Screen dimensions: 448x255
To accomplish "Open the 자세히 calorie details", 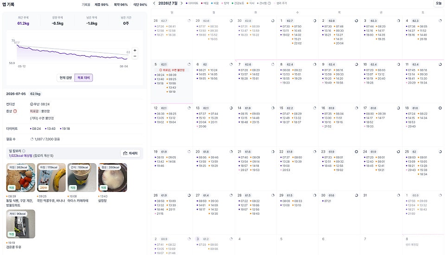I will click(x=130, y=153).
